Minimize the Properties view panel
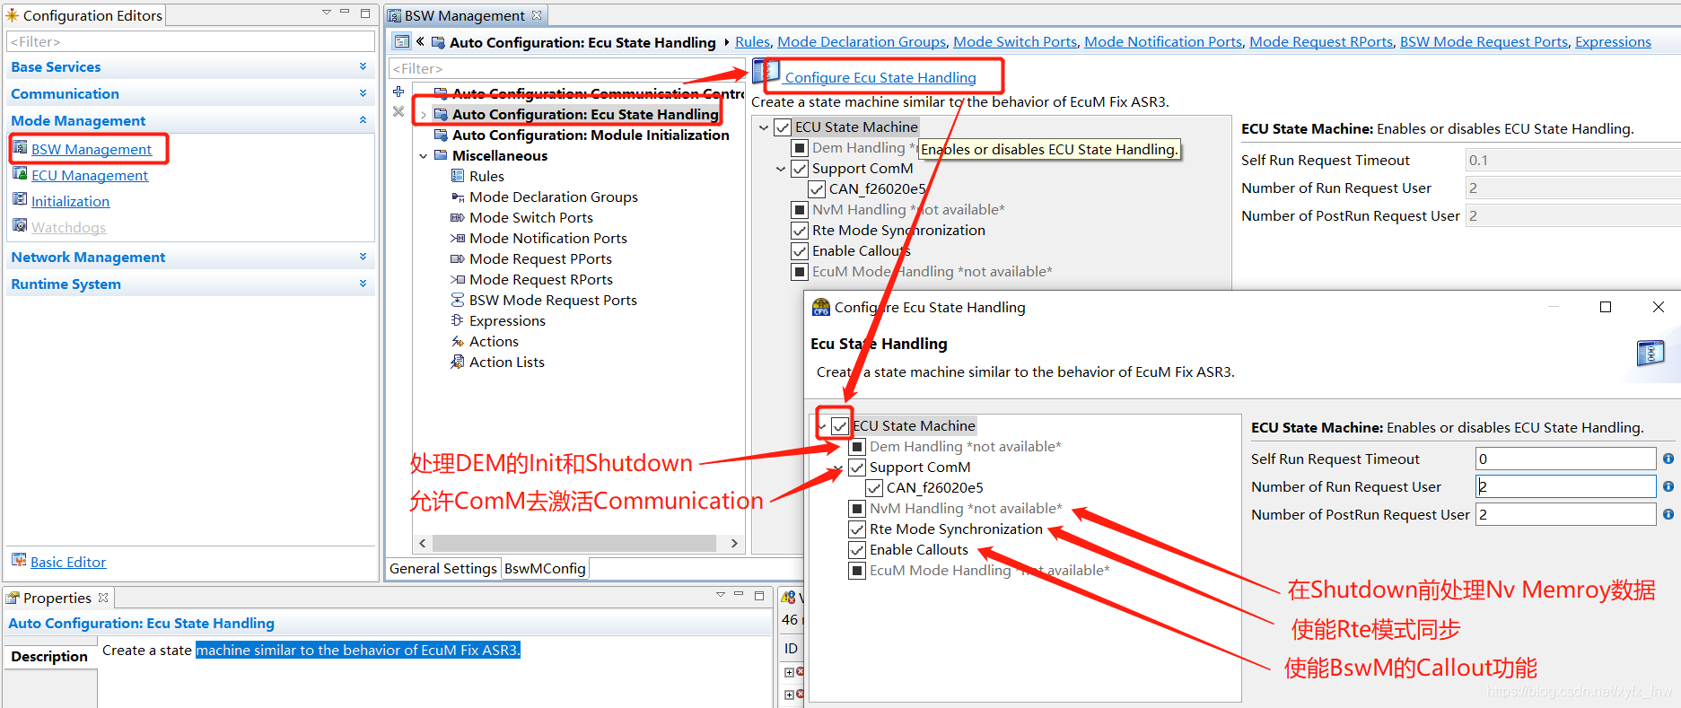This screenshot has width=1681, height=708. (x=739, y=595)
